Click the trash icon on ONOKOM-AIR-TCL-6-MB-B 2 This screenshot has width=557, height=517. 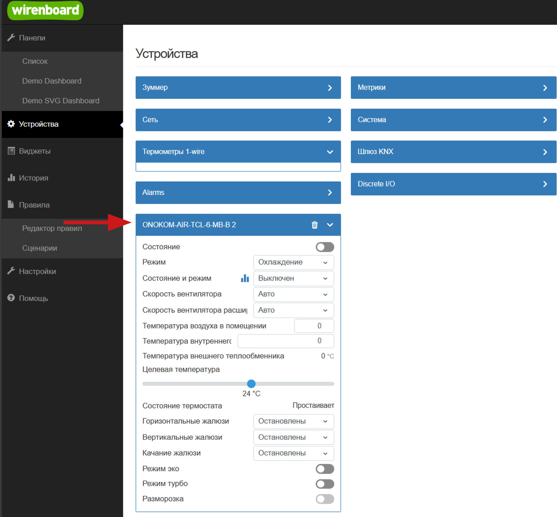[315, 225]
